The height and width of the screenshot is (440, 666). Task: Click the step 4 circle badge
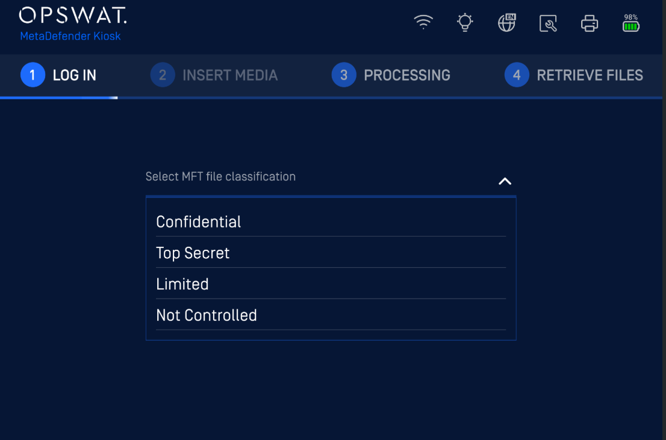(x=517, y=75)
